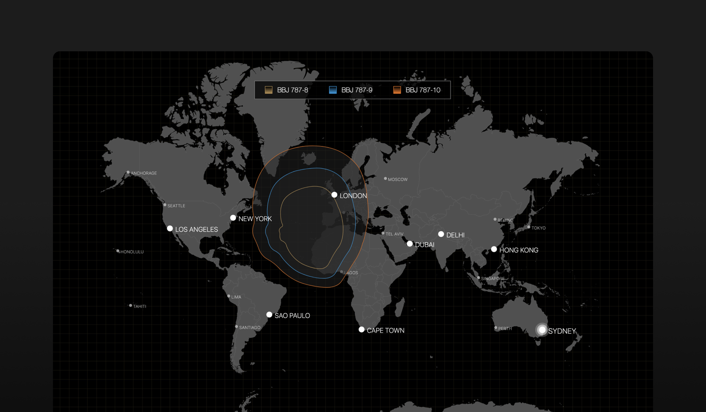
Task: Click the Santiago map label
Action: (250, 328)
